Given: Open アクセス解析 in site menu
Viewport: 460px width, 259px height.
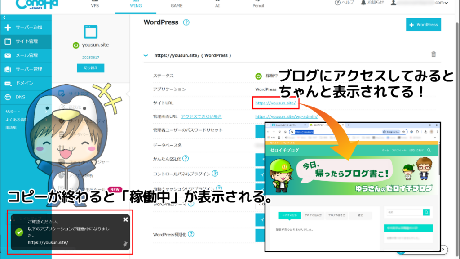Looking at the screenshot, I should click(x=77, y=176).
